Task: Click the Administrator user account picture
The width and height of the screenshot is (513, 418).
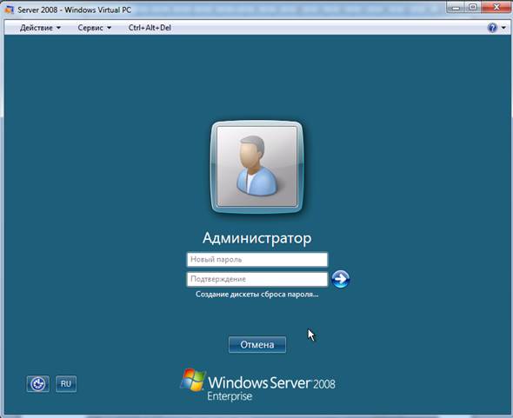Action: pos(257,167)
